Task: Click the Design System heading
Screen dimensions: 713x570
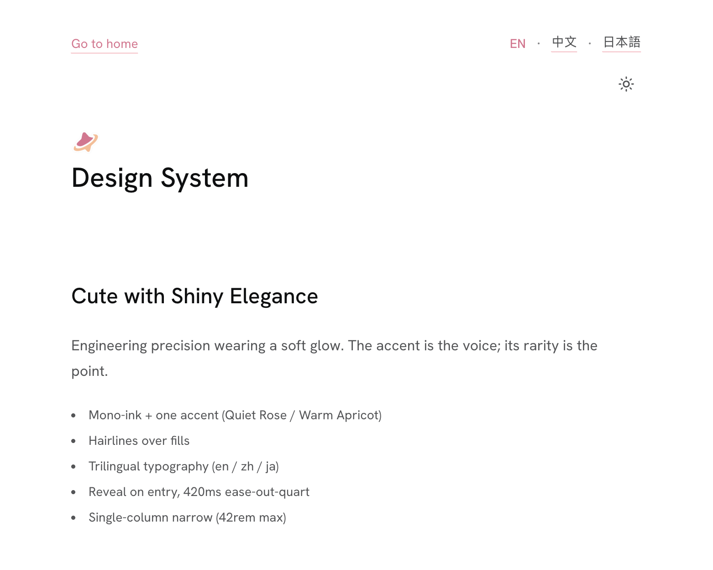Action: pyautogui.click(x=160, y=178)
